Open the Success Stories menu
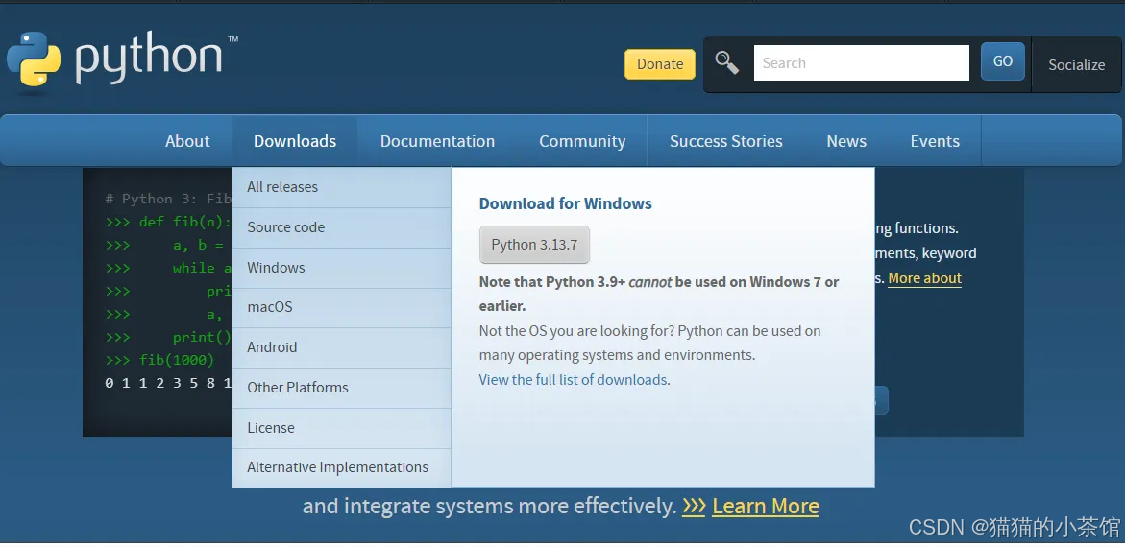The image size is (1125, 547). pyautogui.click(x=726, y=141)
